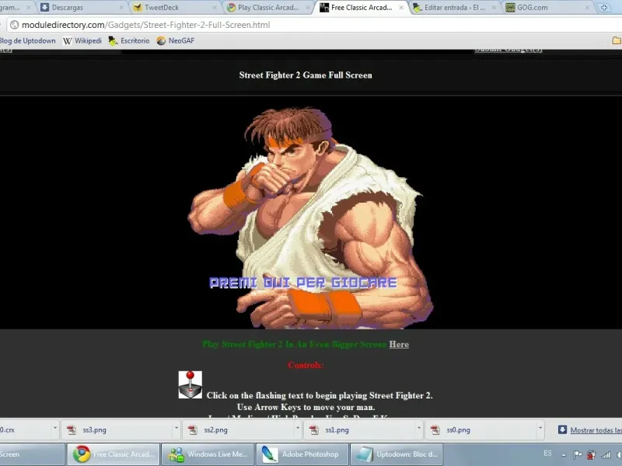Open the GOG.com tab
This screenshot has height=466, width=622.
tap(547, 8)
